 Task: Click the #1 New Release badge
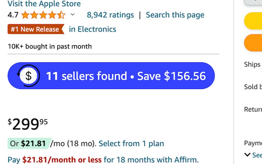point(35,29)
